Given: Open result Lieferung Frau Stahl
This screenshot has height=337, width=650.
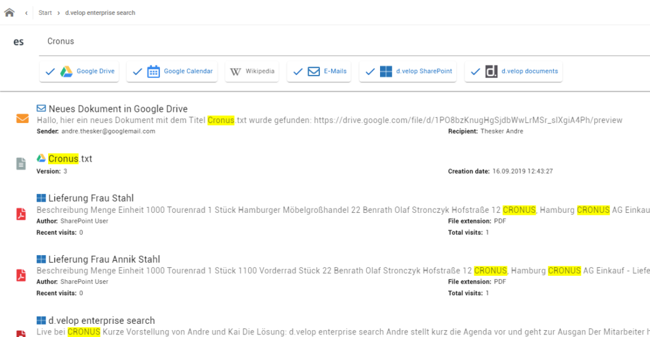Looking at the screenshot, I should click(x=91, y=198).
